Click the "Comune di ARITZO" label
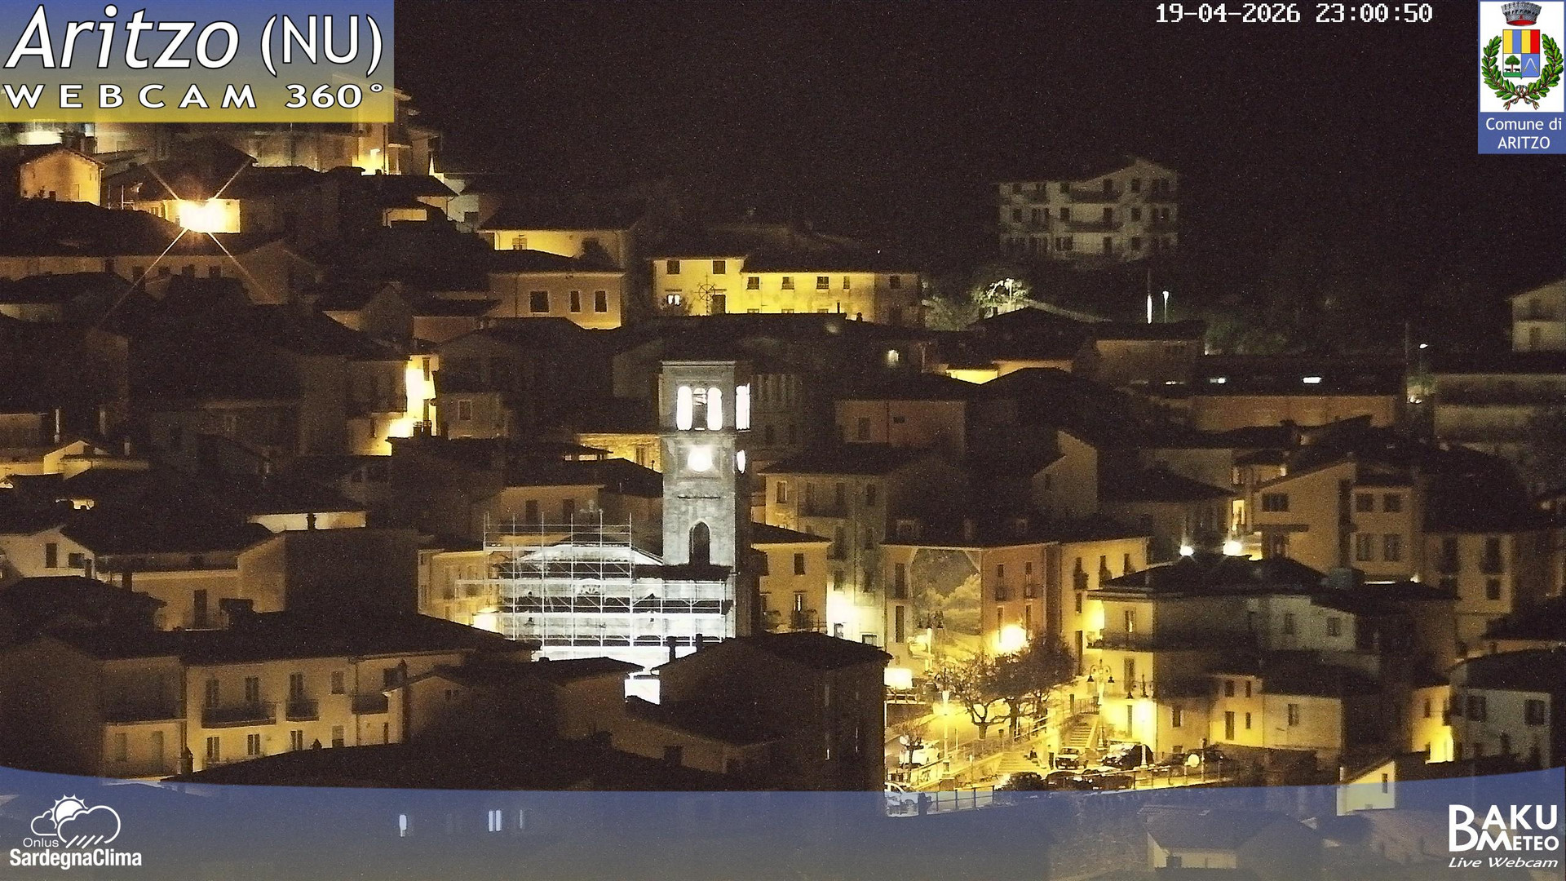 click(1523, 135)
